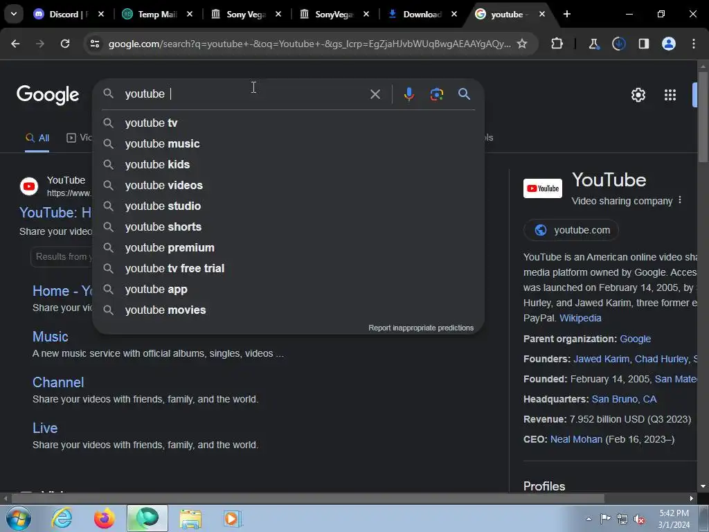This screenshot has width=709, height=532.
Task: Select suggestion youtube movies
Action: pyautogui.click(x=289, y=310)
